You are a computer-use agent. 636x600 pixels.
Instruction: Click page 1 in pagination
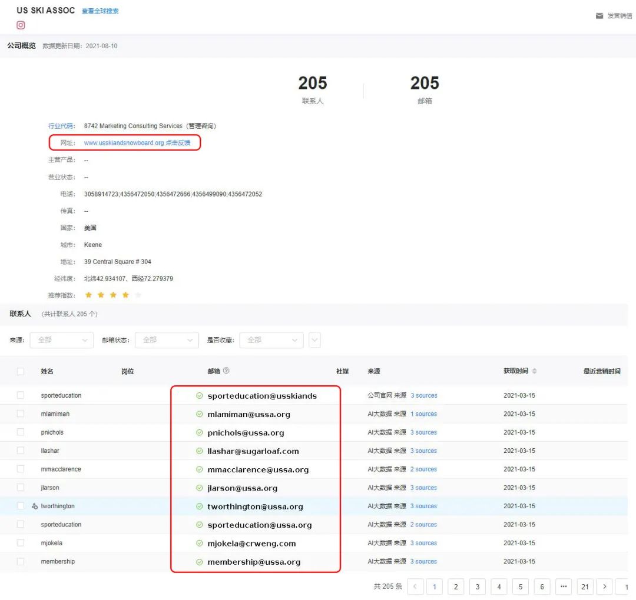(435, 586)
